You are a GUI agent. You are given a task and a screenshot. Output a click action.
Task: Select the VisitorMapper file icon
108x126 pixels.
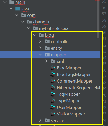click(53, 114)
